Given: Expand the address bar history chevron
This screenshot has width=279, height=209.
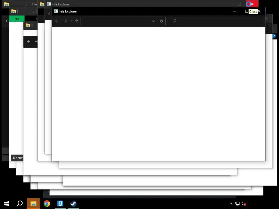Looking at the screenshot, I should tap(153, 21).
